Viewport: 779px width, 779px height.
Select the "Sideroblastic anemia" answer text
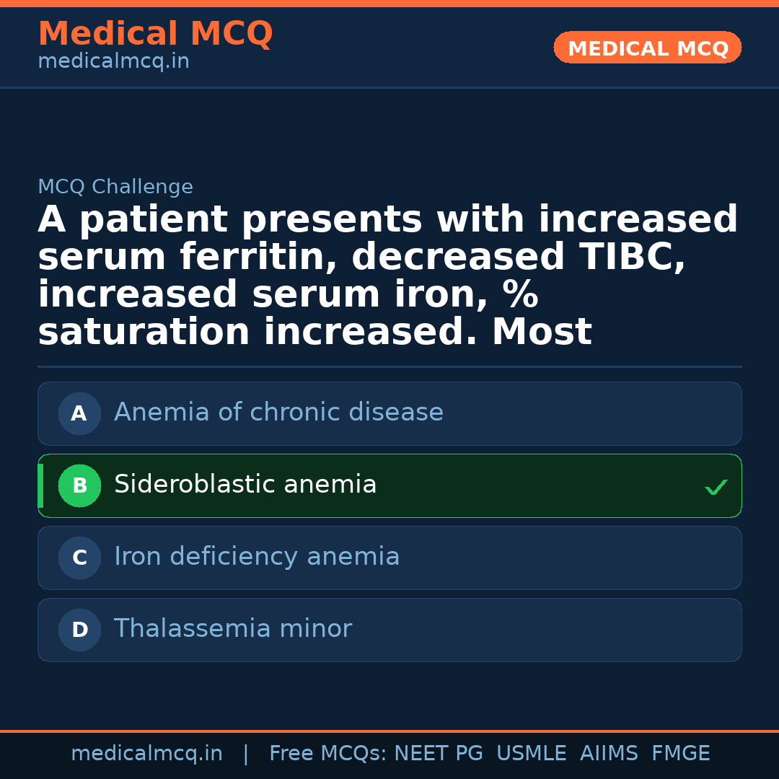[245, 485]
